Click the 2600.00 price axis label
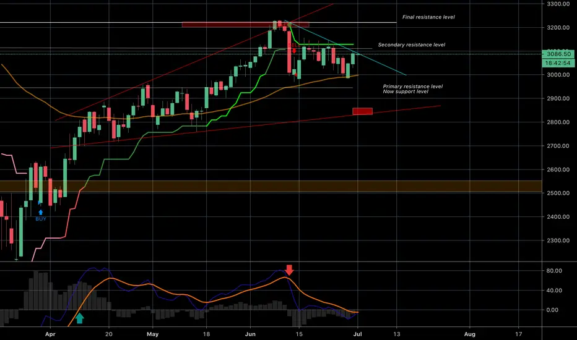577x340 pixels. coord(558,169)
